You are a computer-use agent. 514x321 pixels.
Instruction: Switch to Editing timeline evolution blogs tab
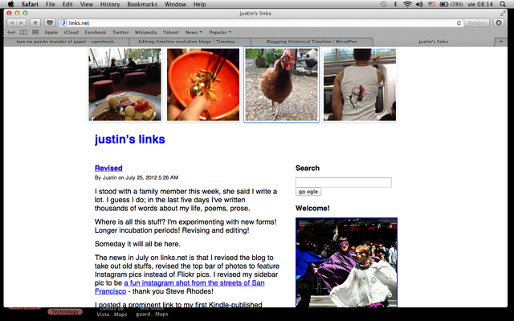click(190, 42)
